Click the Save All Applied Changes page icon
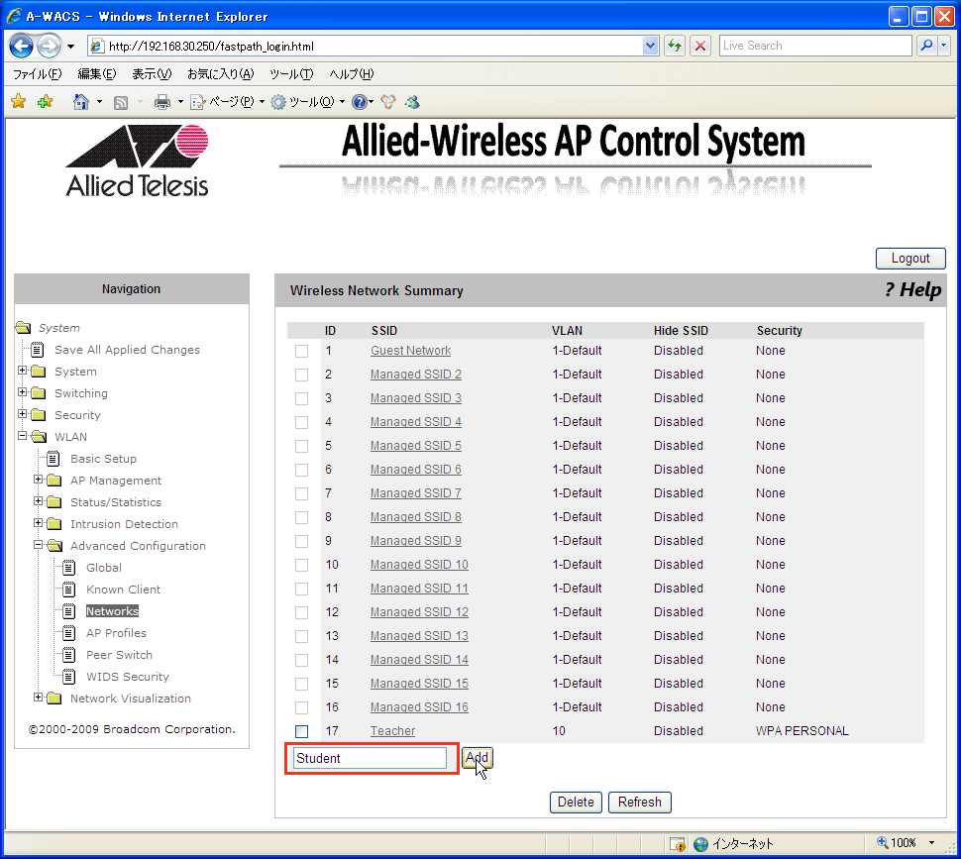This screenshot has height=859, width=961. [x=38, y=350]
